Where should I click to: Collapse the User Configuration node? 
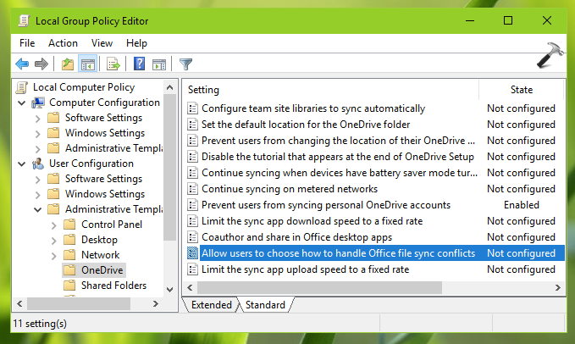coord(22,164)
